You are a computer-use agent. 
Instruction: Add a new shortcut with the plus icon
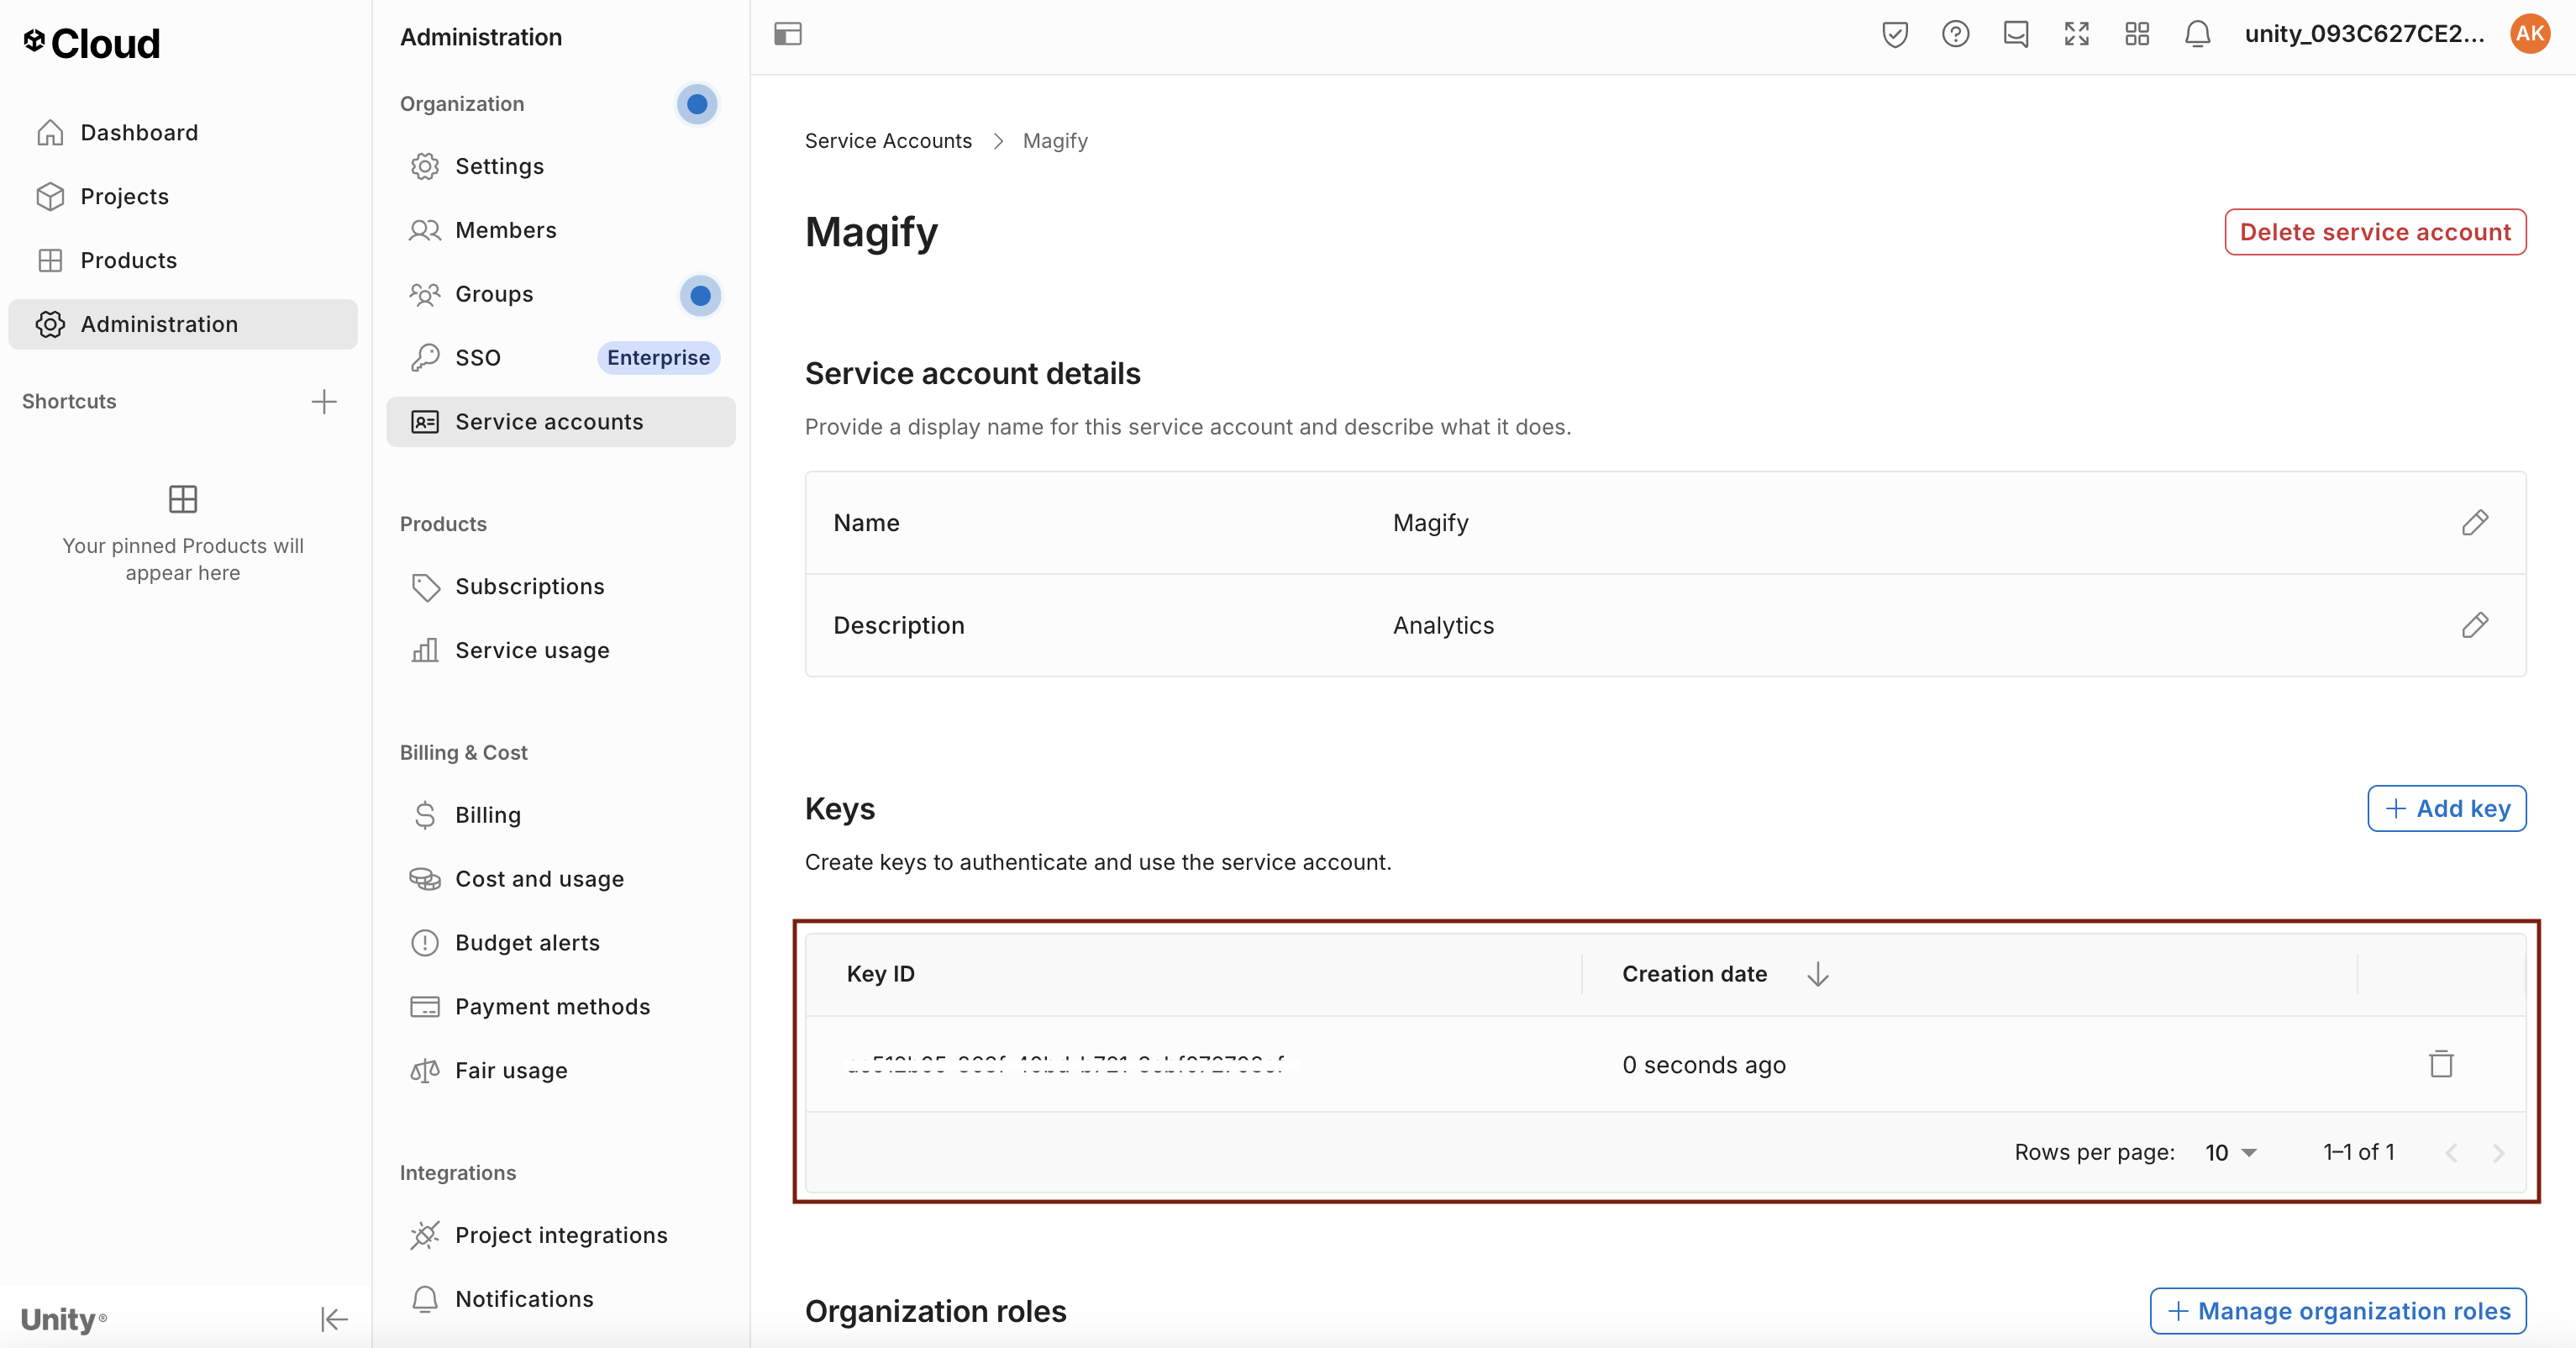point(324,401)
